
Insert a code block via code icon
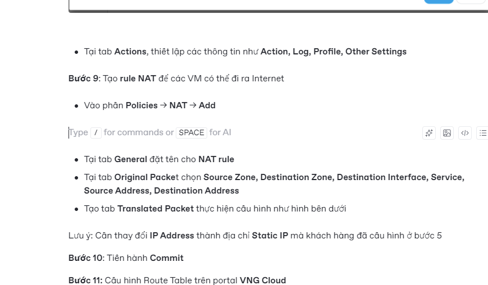465,133
